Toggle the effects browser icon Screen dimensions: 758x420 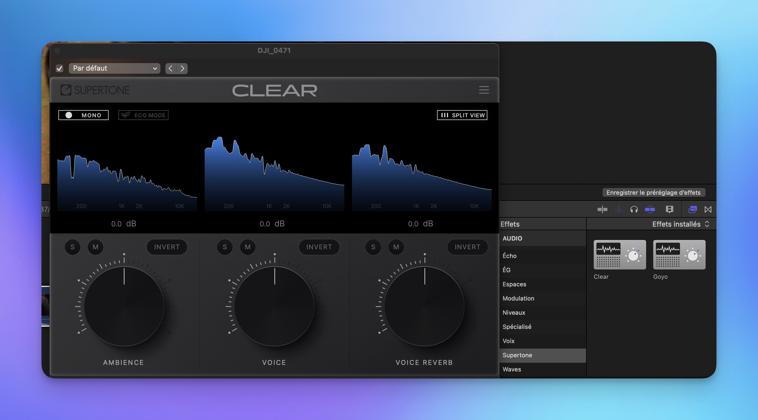coord(693,209)
